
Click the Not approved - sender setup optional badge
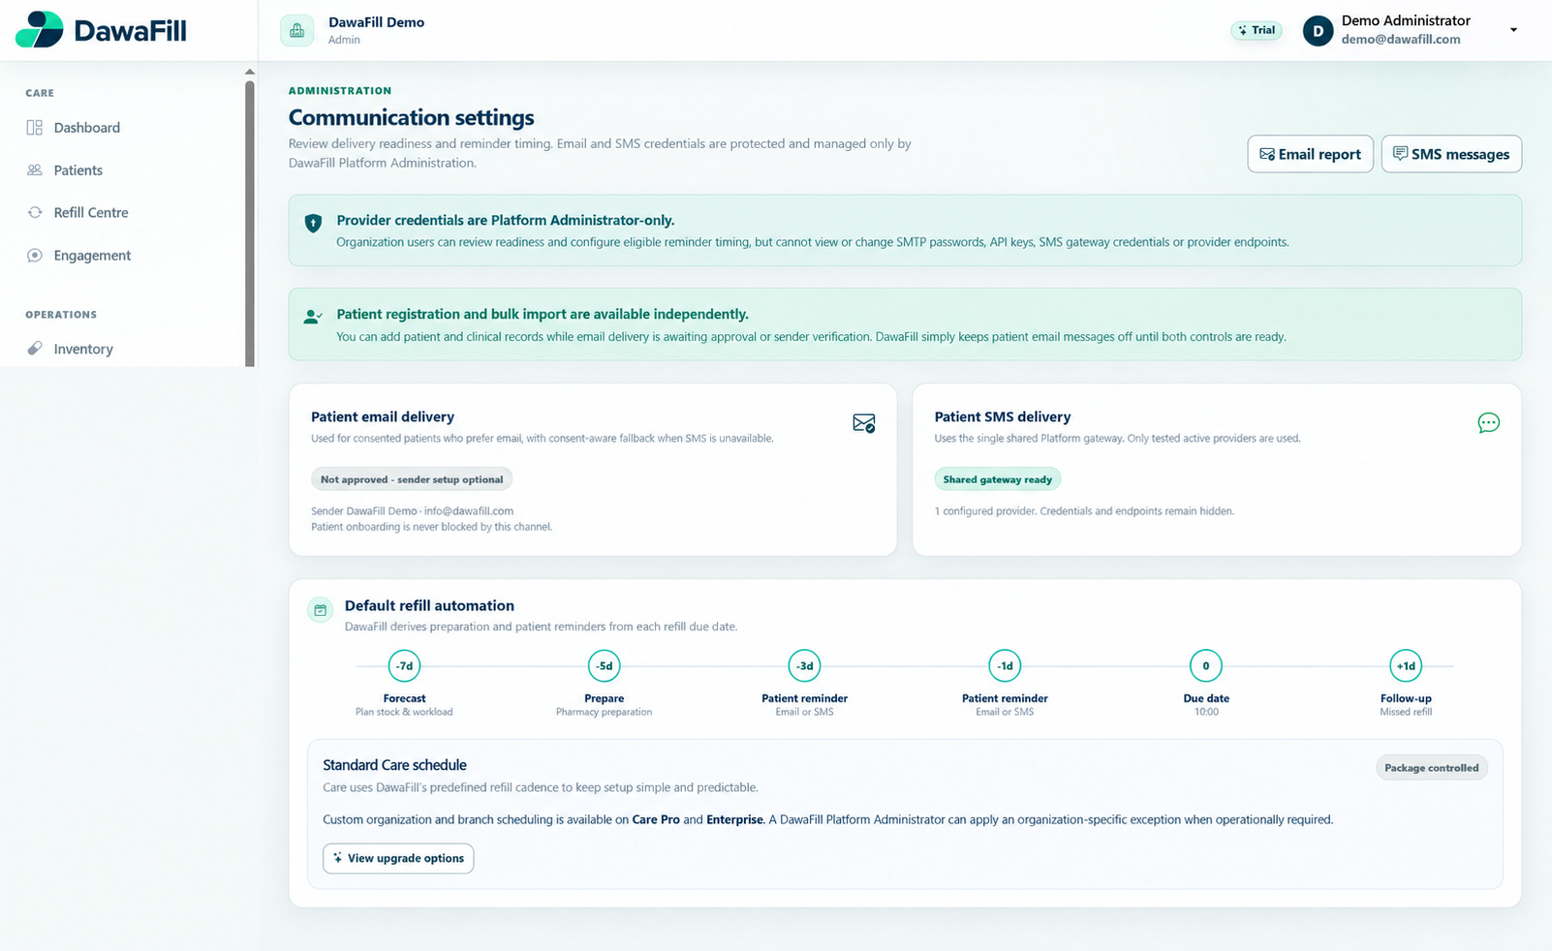pyautogui.click(x=412, y=479)
